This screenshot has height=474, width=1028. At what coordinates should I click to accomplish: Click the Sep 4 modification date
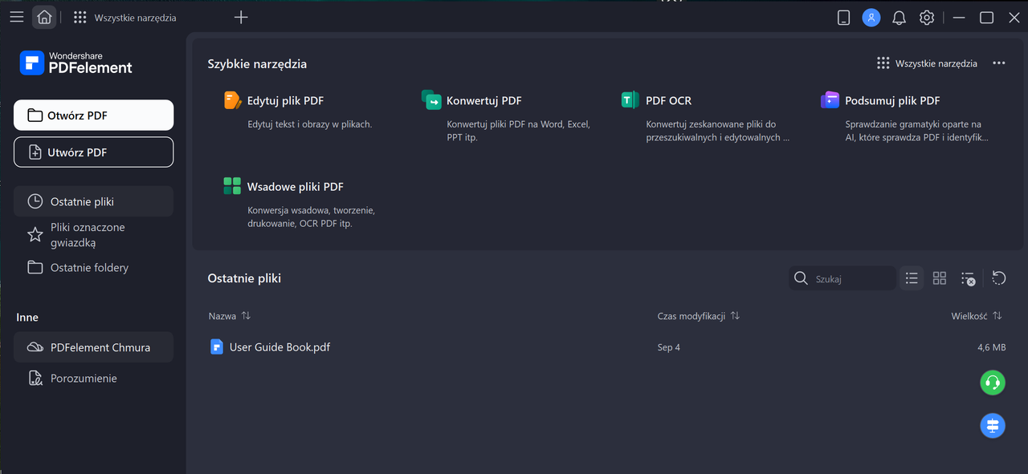(x=668, y=347)
